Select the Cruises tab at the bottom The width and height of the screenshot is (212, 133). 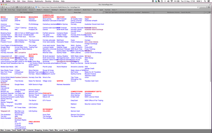click(8, 130)
